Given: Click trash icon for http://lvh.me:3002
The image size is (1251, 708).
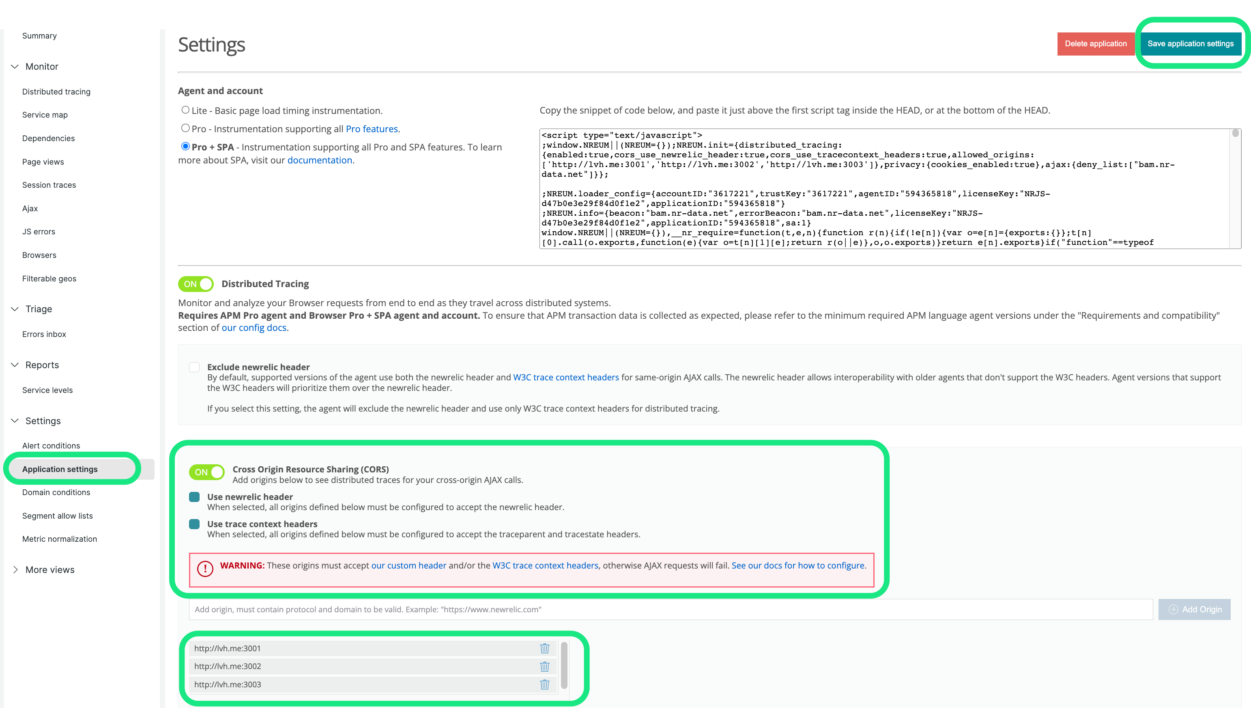Looking at the screenshot, I should tap(544, 666).
